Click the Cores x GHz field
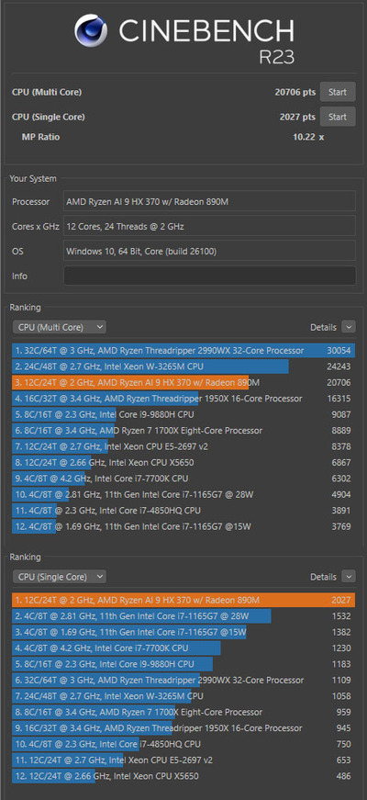 (209, 226)
